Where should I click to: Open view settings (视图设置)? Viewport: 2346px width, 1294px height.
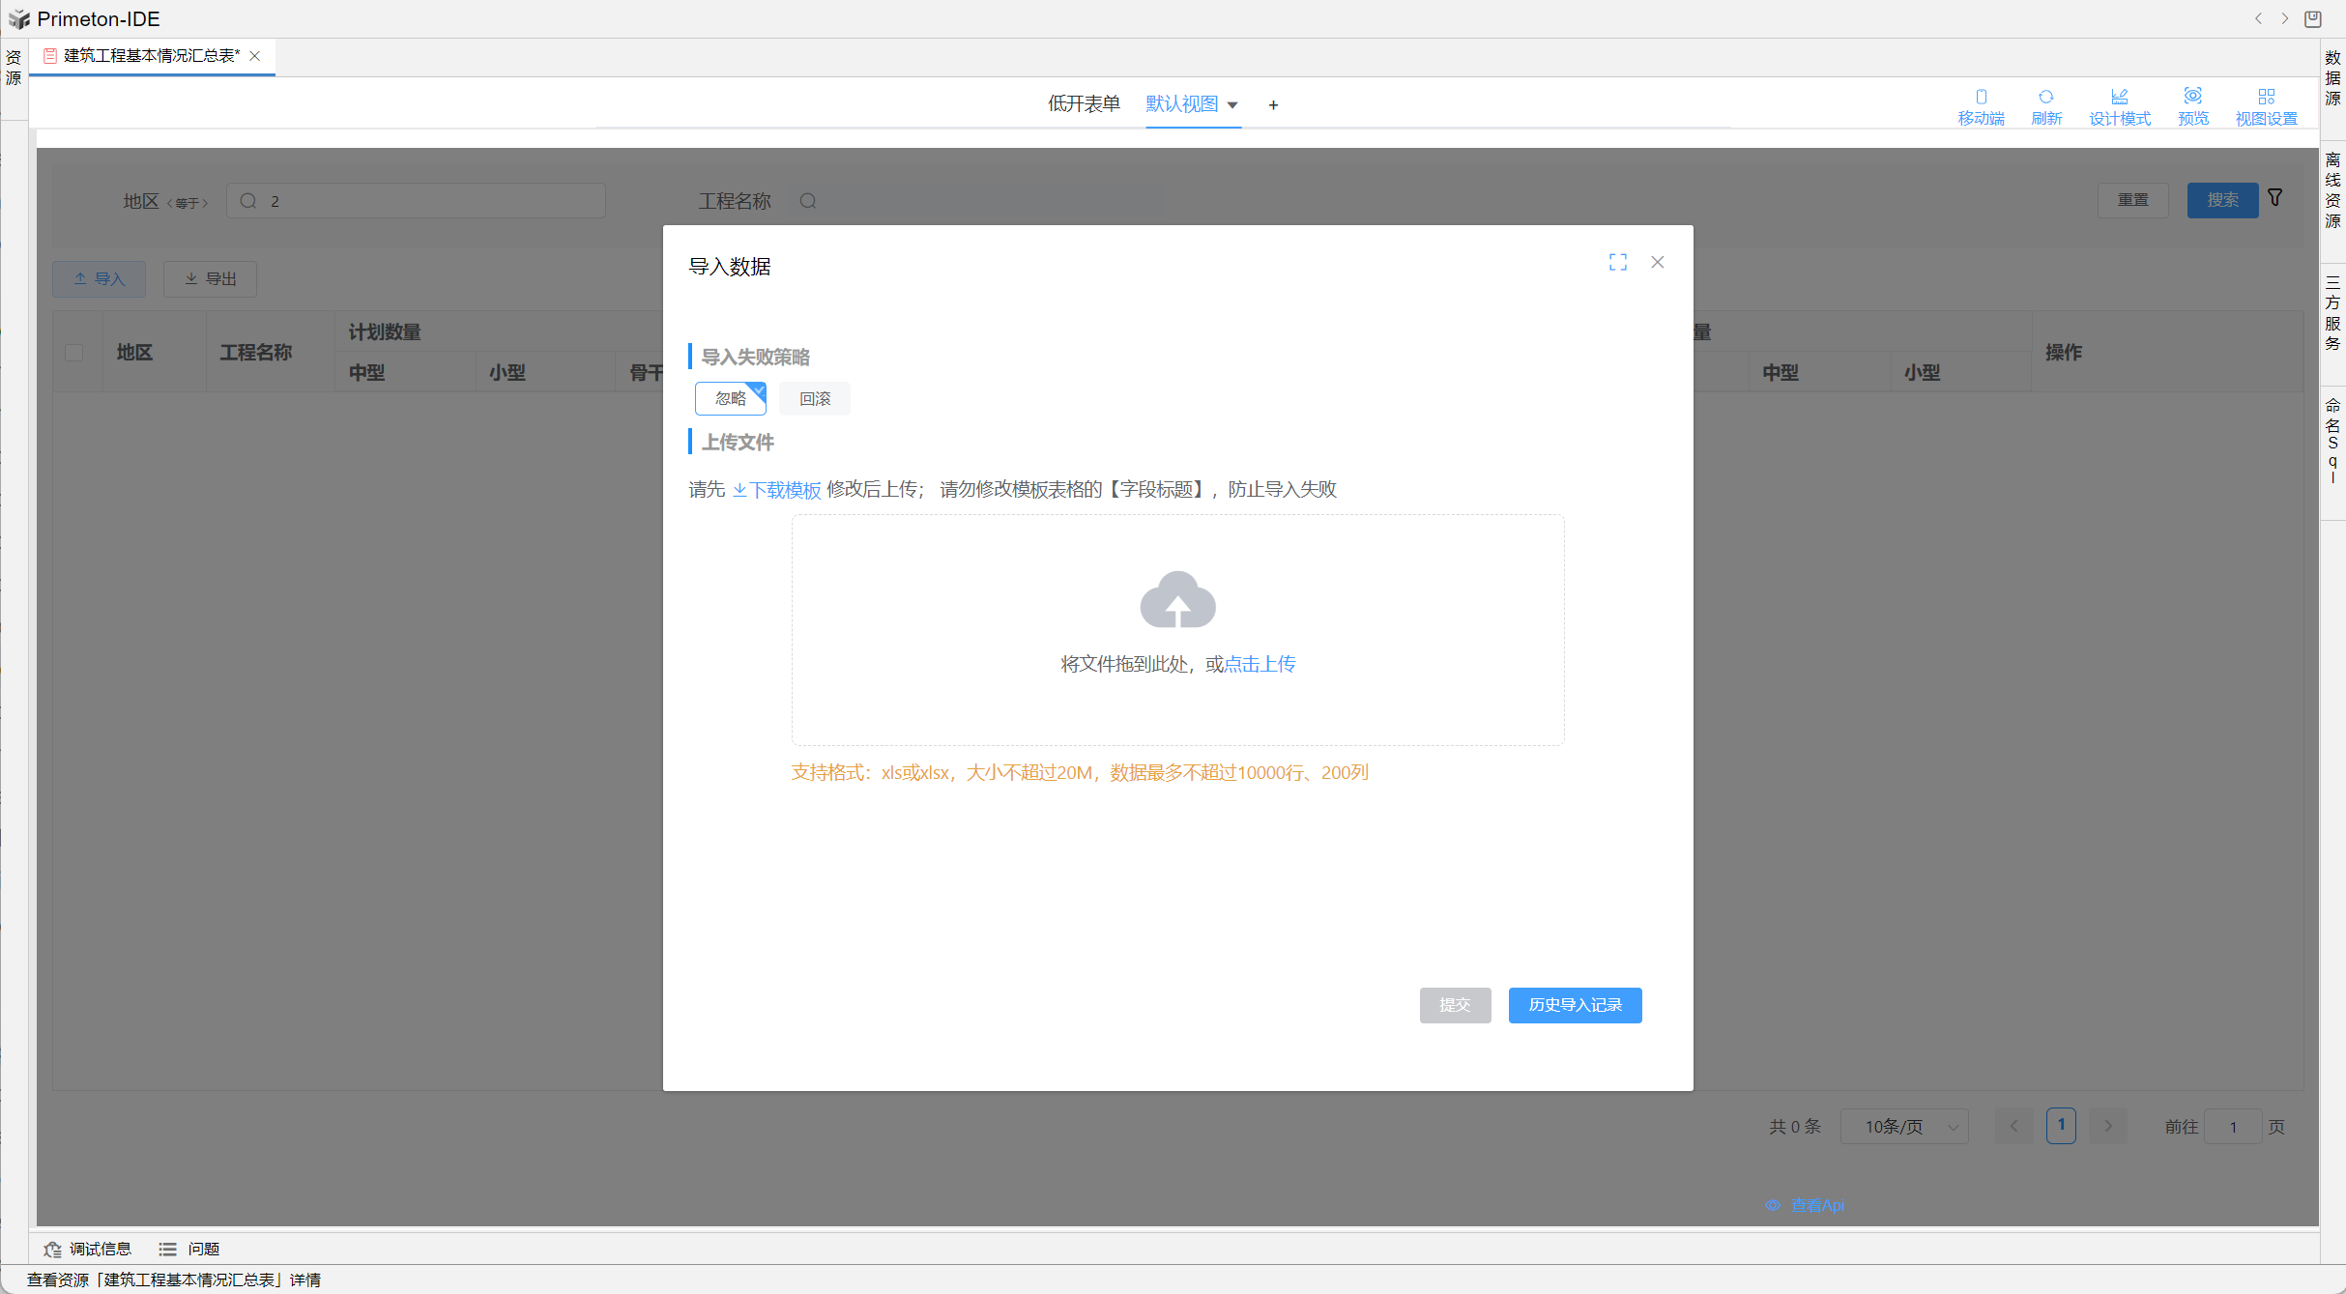2266,105
